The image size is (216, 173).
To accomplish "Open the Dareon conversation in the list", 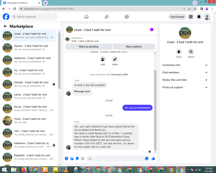I will tap(29, 48).
